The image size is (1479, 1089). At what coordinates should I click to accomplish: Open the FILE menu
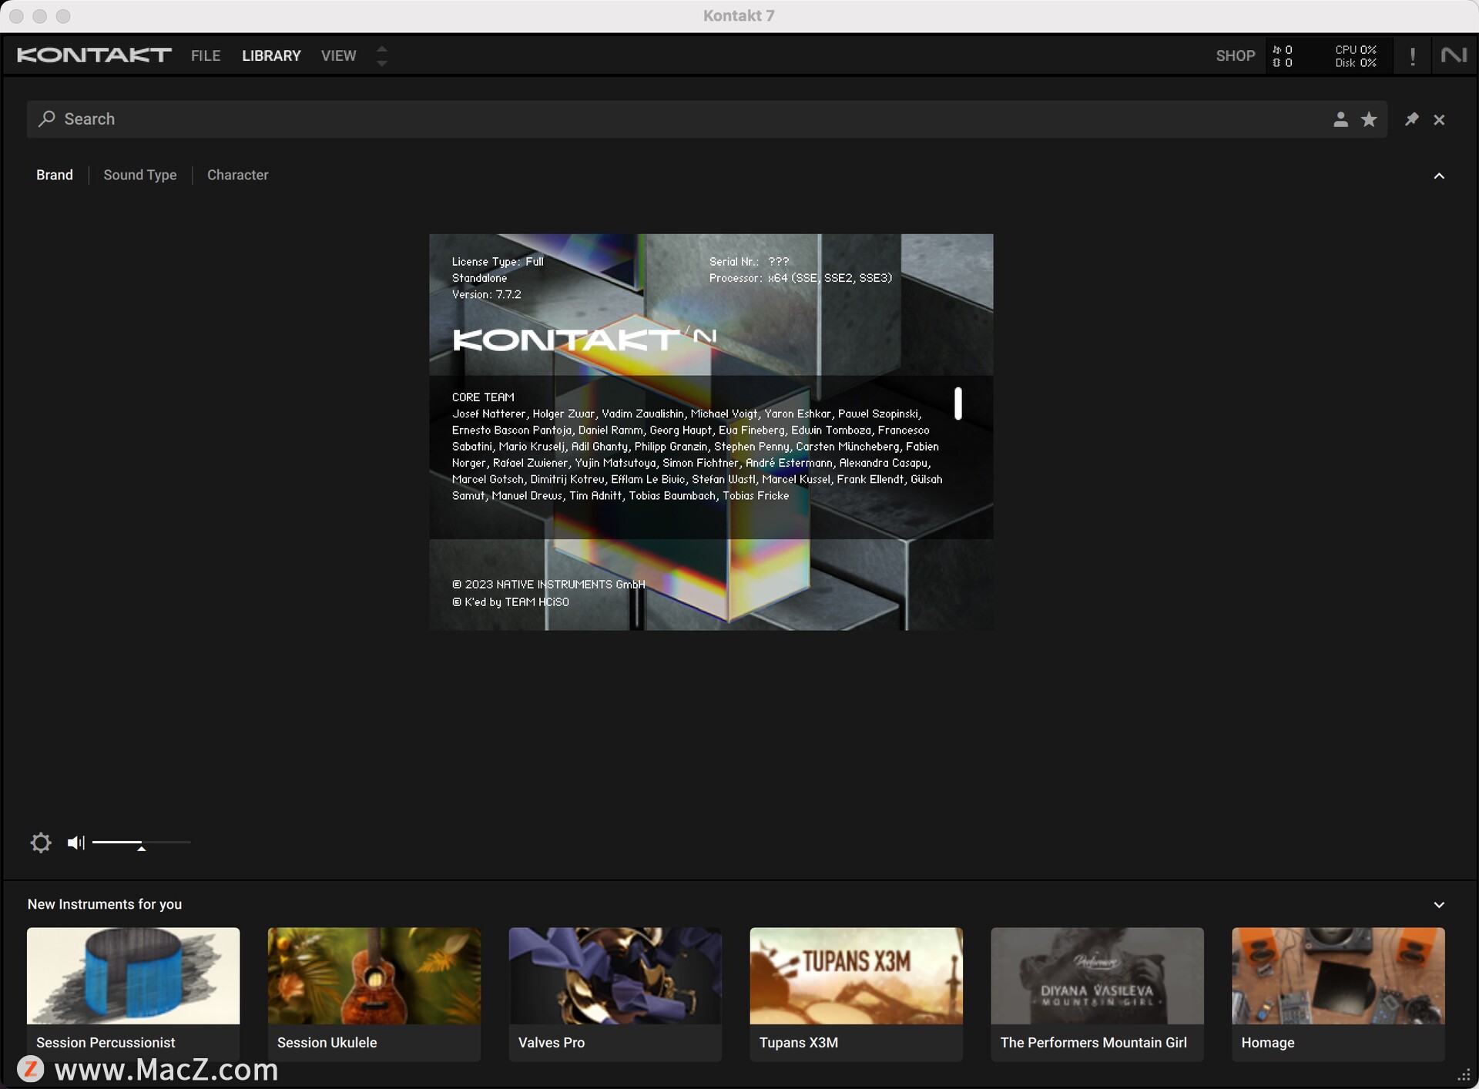tap(206, 55)
